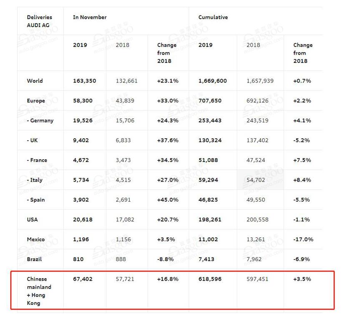Image resolution: width=342 pixels, height=314 pixels.
Task: Select Spain's November change +45.0%
Action: (x=168, y=200)
